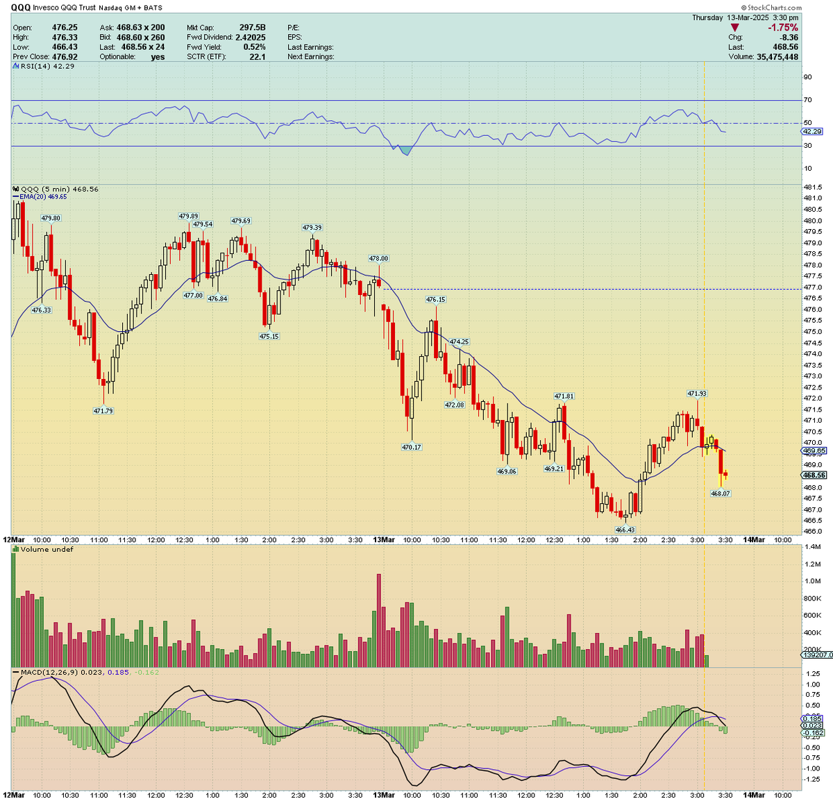Click the Volume undef legend bar icon
833x801 pixels.
tap(15, 549)
